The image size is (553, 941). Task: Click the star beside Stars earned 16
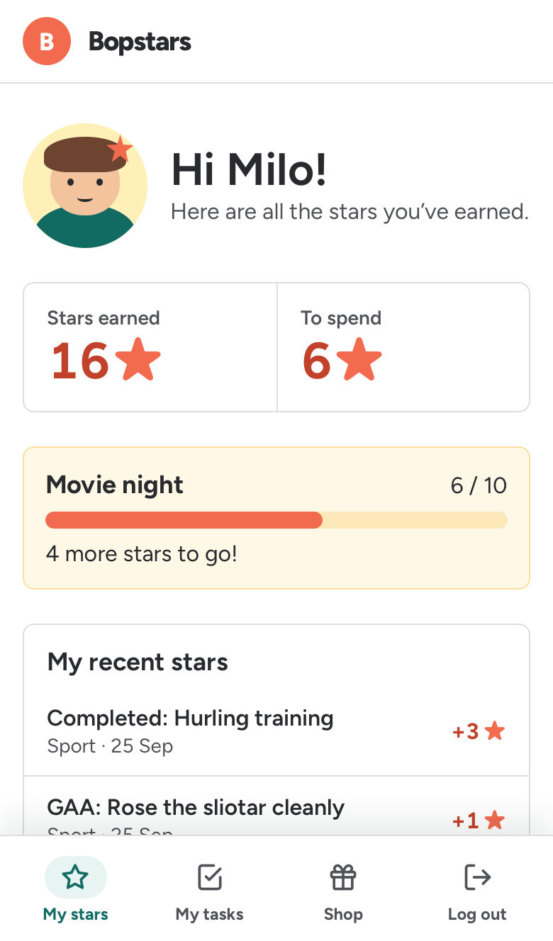[138, 361]
